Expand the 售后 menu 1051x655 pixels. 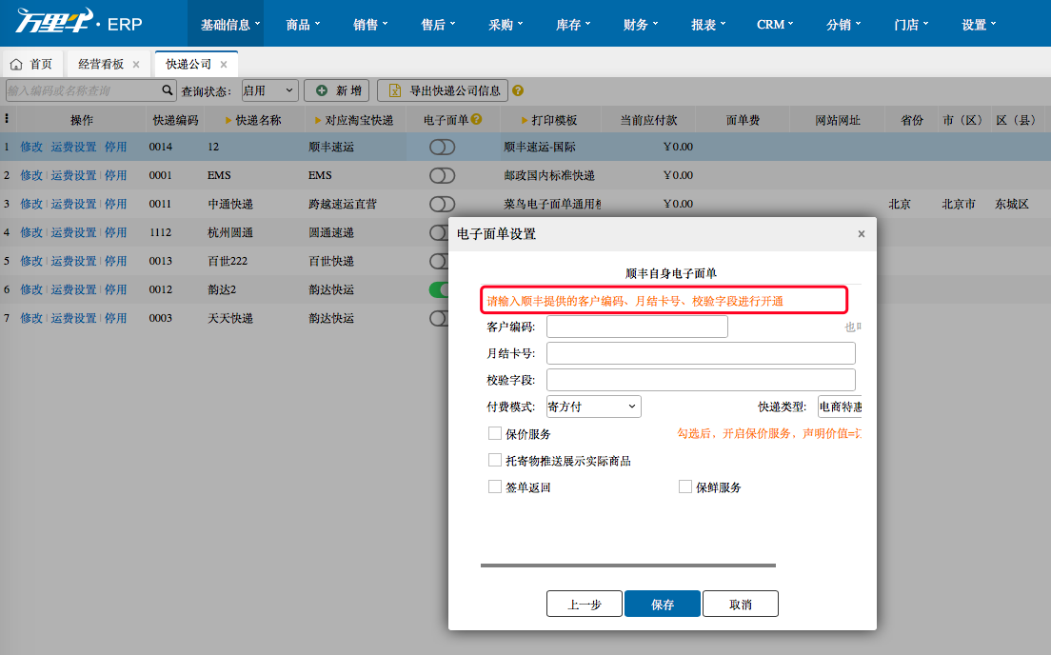pos(438,25)
